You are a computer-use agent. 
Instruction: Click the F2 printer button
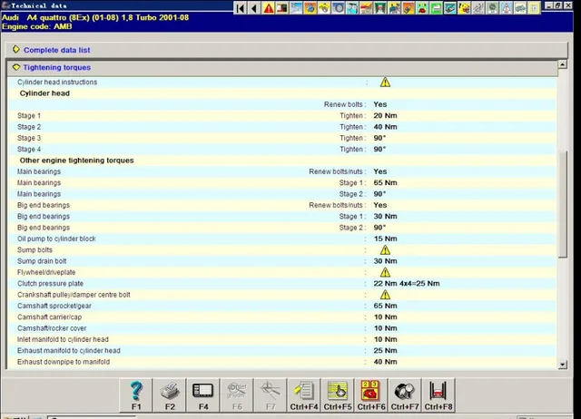click(x=170, y=394)
